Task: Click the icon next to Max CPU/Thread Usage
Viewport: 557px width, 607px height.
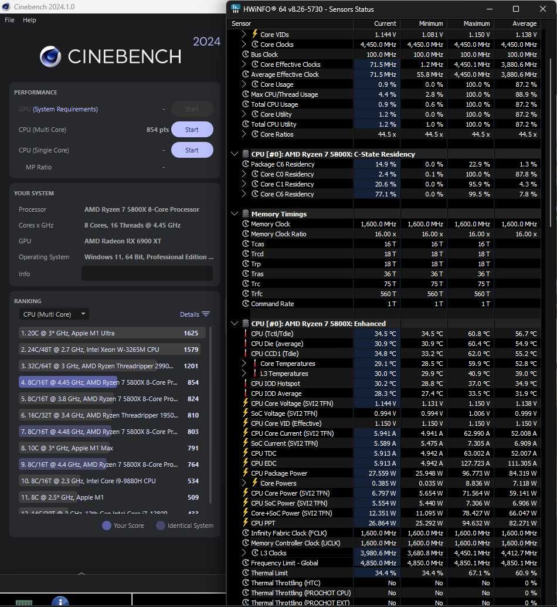Action: click(246, 94)
